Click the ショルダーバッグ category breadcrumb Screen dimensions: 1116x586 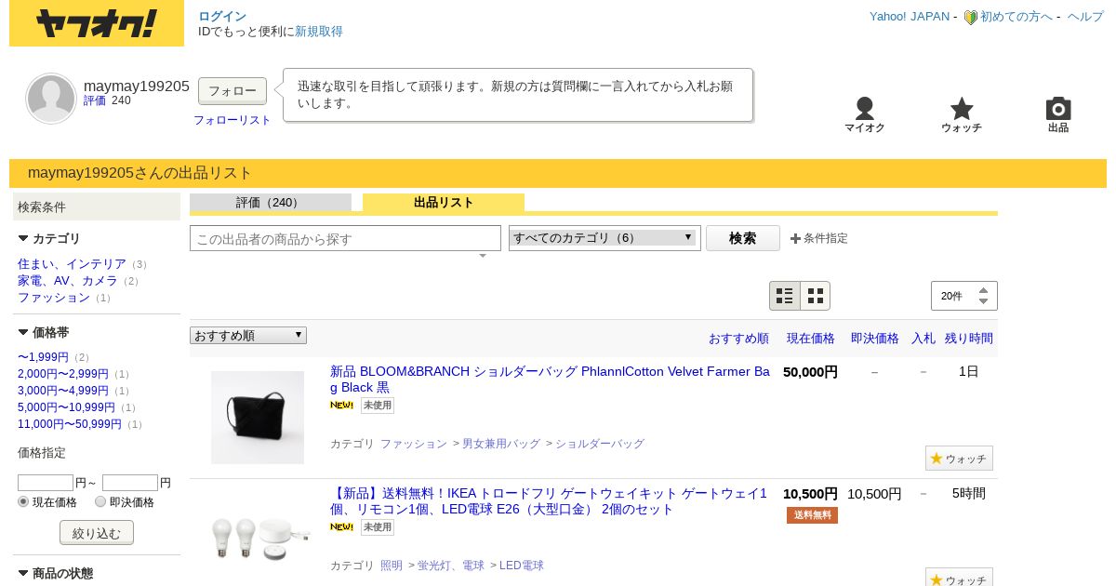pos(599,444)
